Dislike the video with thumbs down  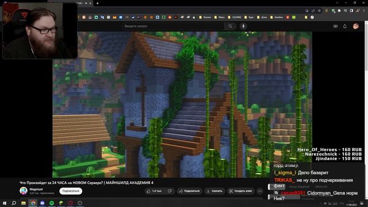(170, 191)
